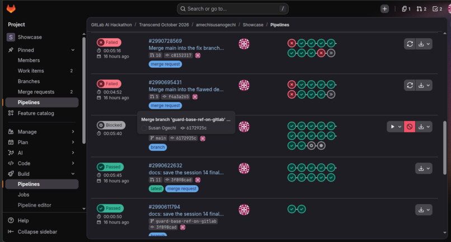Cancel the blocked pipeline with red button
The height and width of the screenshot is (242, 451).
(x=410, y=127)
